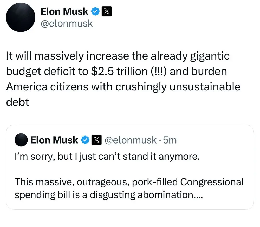Open the 5m timestamp of the quoted post

pos(171,140)
